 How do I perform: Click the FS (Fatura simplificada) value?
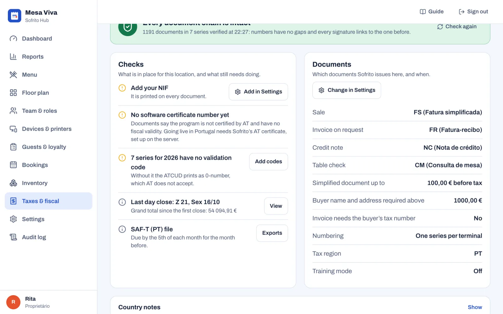tap(448, 112)
